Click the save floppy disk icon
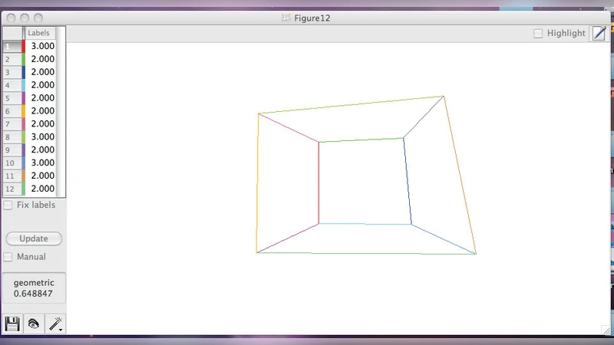Image resolution: width=614 pixels, height=345 pixels. [x=12, y=324]
